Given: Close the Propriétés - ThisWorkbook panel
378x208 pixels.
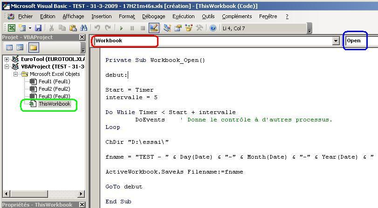Looking at the screenshot, I should coord(82,205).
